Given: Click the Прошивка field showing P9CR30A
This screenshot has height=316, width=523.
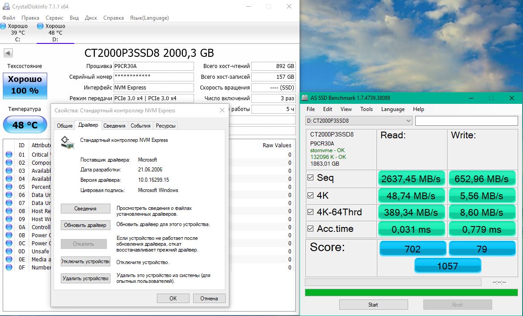Looking at the screenshot, I should pos(153,66).
